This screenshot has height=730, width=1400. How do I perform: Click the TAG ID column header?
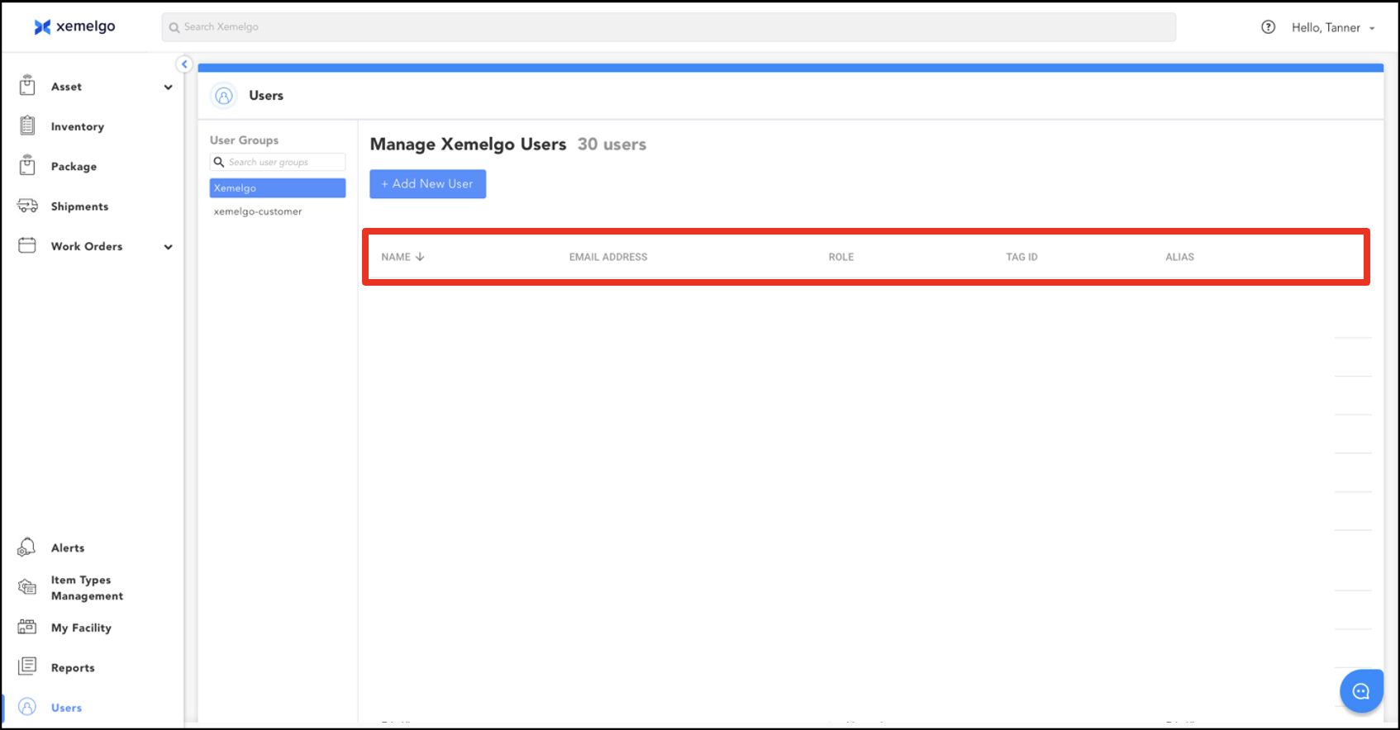click(x=1021, y=257)
